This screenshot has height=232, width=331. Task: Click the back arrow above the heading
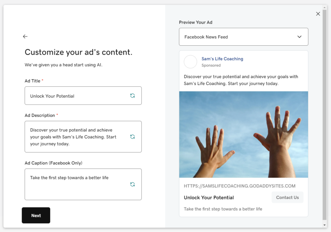(x=25, y=36)
